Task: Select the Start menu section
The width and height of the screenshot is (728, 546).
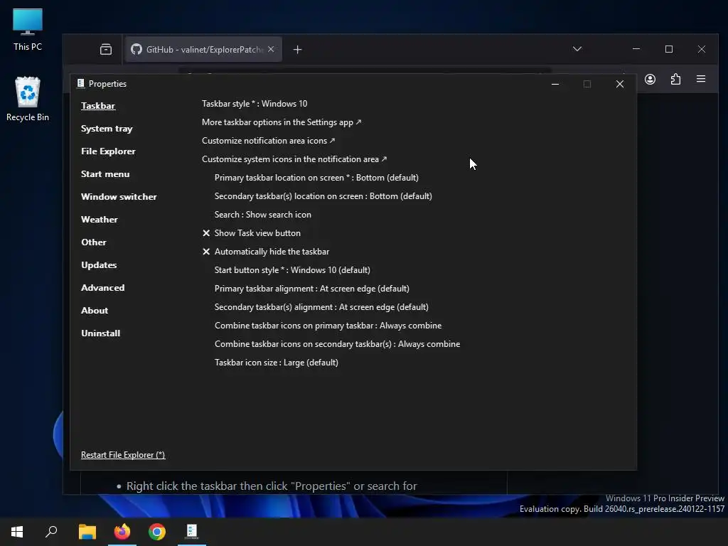Action: click(105, 174)
